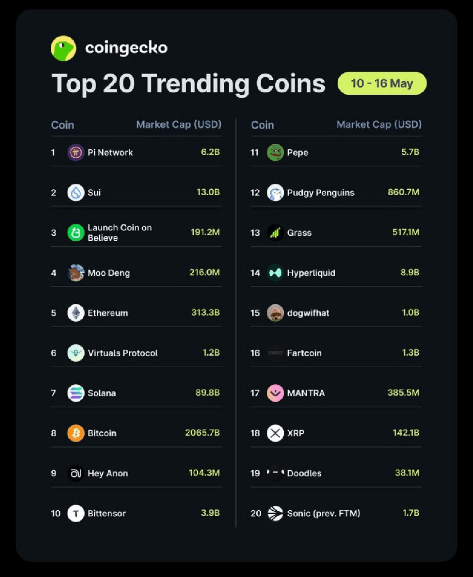Click the Pepe frog icon
The image size is (473, 577).
click(275, 152)
